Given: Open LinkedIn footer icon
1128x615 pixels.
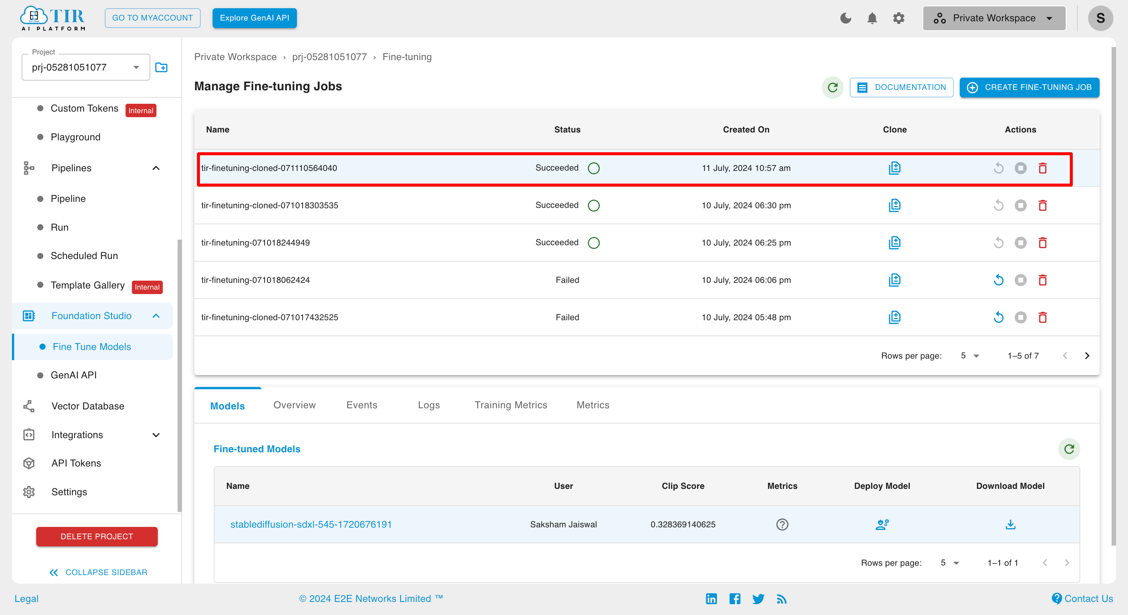Looking at the screenshot, I should pos(711,599).
